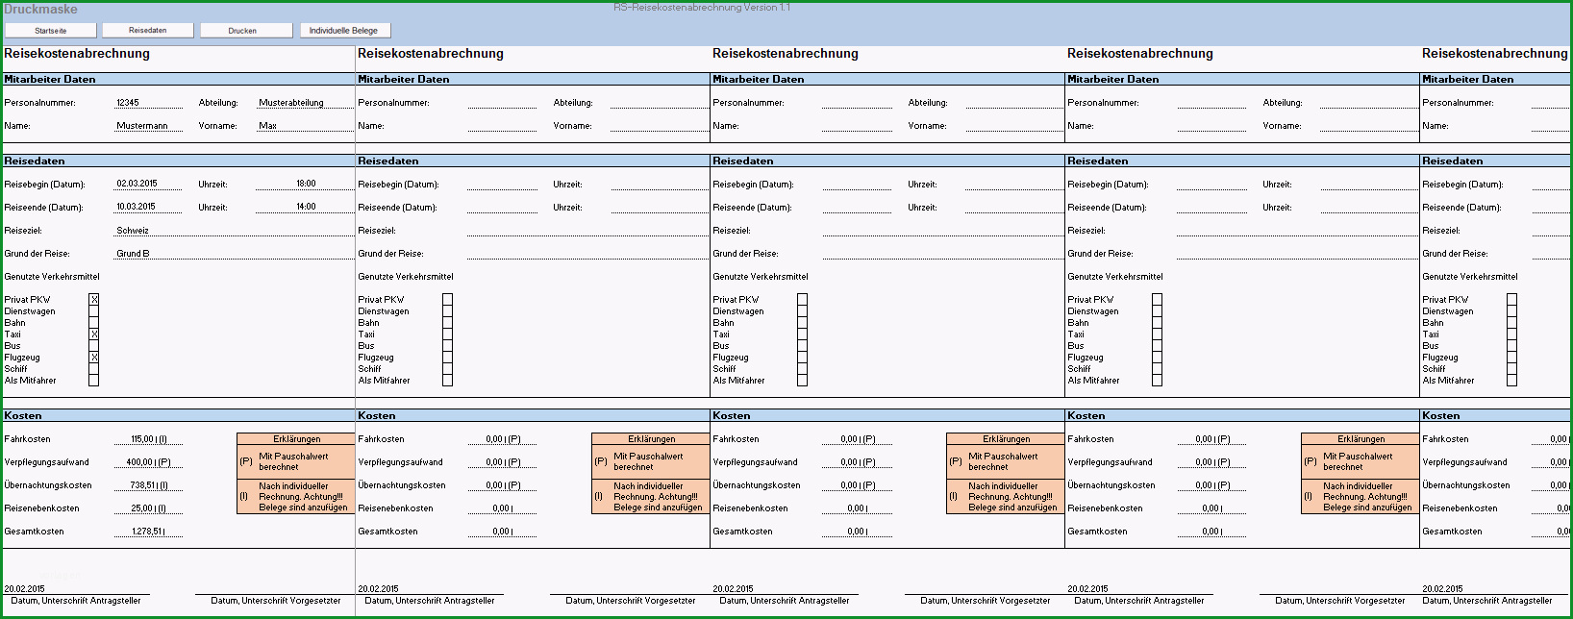Click Reisekostenabrechnung heading of the Mustermann form

77,54
